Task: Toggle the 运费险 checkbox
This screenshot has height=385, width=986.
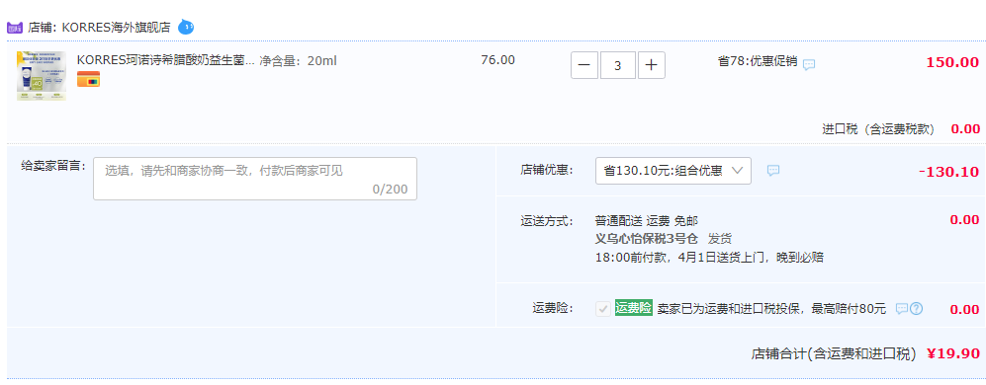Action: 603,309
